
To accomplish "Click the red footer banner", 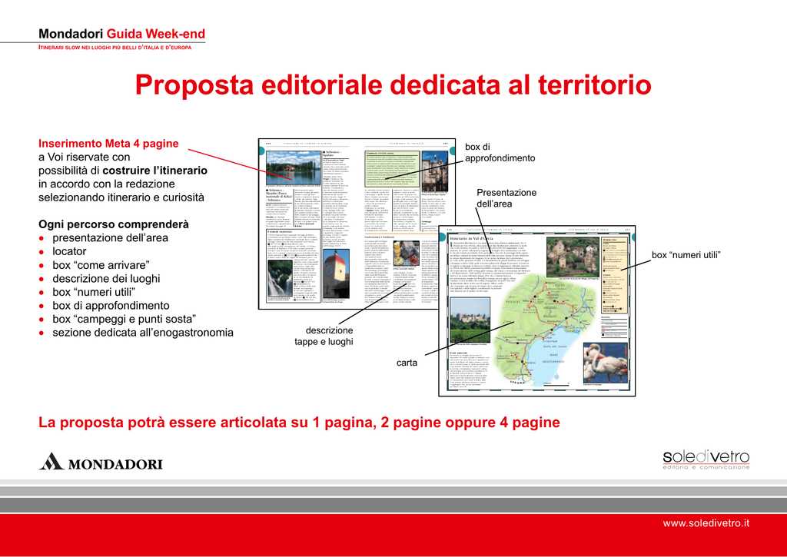I will coord(393,535).
